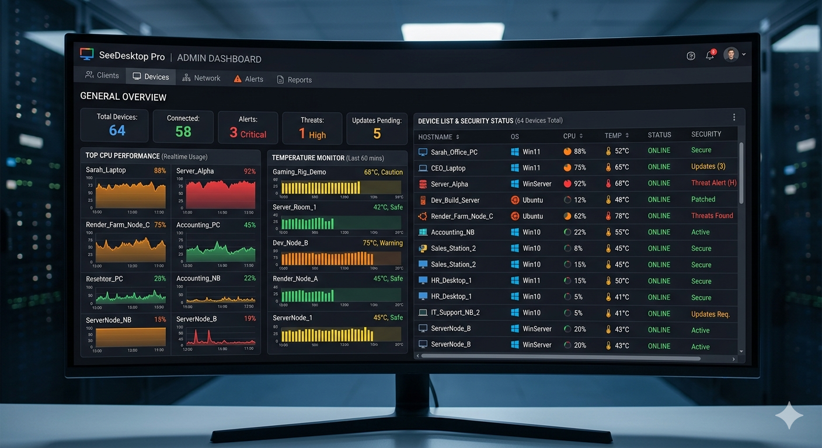This screenshot has width=822, height=448.
Task: Select the Dev_Build_Server hostname
Action: [455, 200]
